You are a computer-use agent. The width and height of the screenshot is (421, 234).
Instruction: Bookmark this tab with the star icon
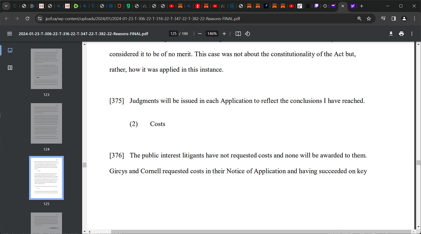[369, 18]
